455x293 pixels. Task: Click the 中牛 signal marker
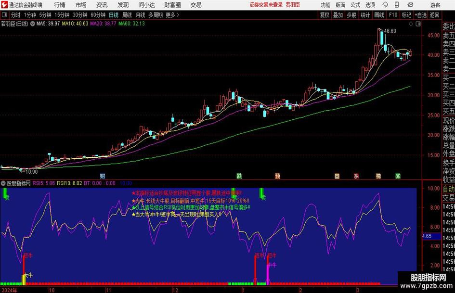pos(272,265)
